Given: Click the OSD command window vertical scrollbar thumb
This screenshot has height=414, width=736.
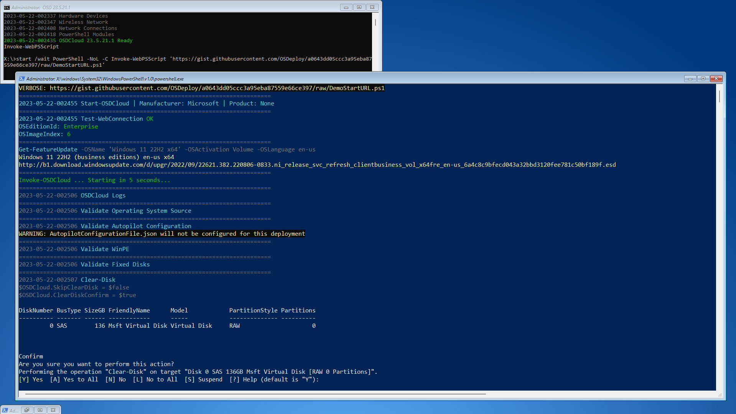Looking at the screenshot, I should click(x=375, y=23).
